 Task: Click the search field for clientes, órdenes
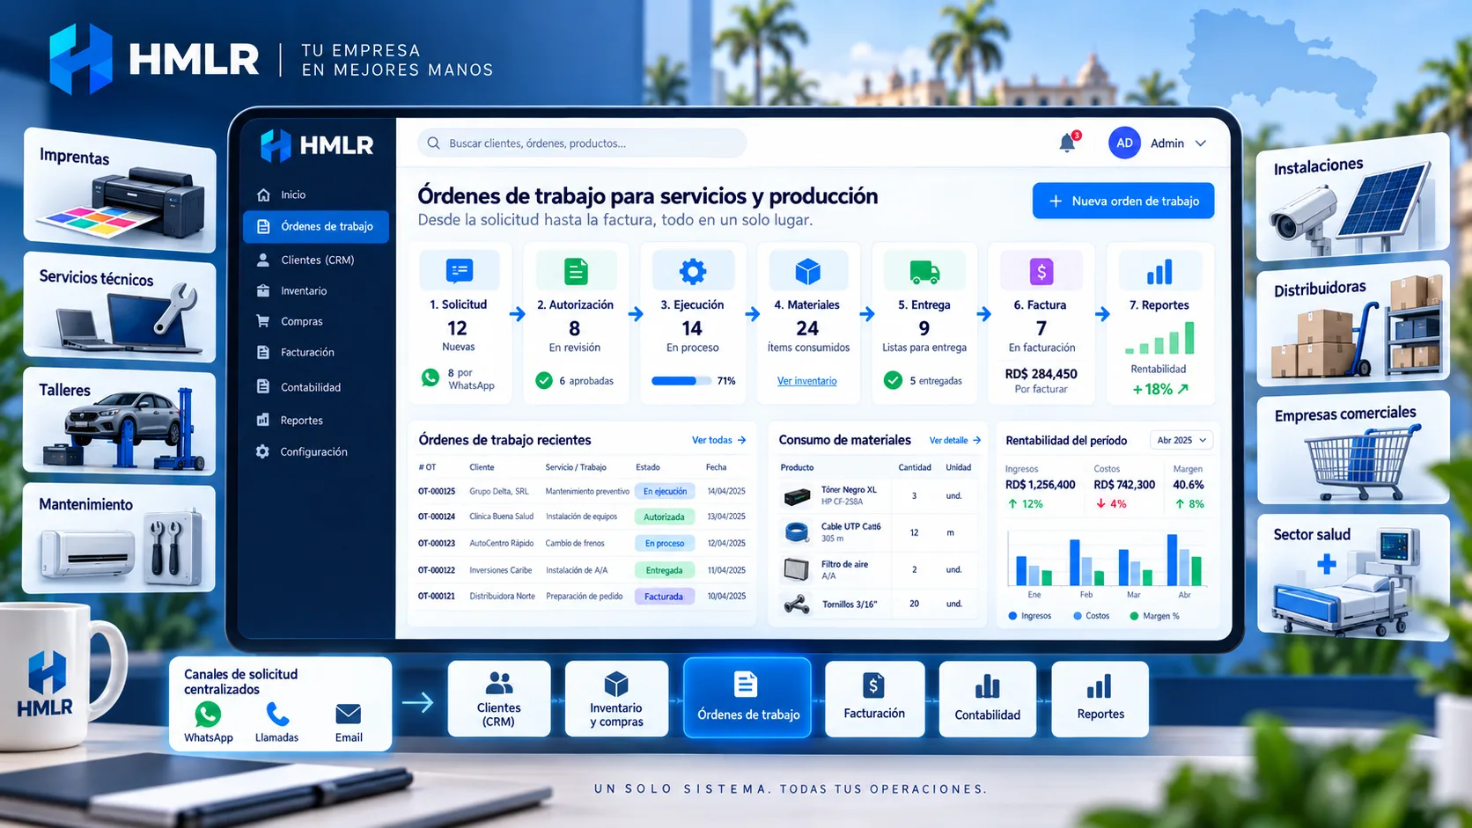[x=582, y=143]
